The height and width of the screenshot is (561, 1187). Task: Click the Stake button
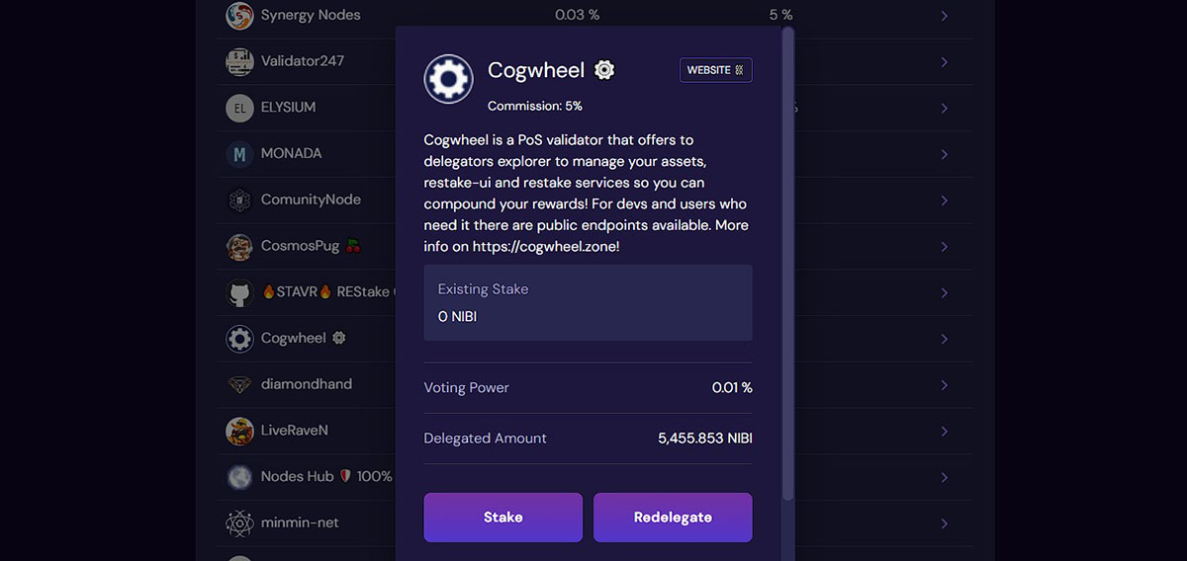click(503, 518)
